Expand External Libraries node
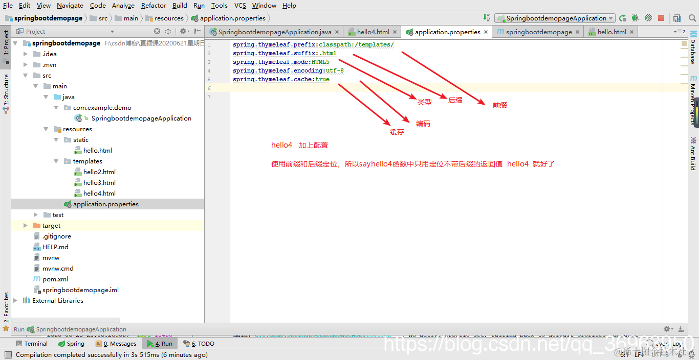Image resolution: width=699 pixels, height=360 pixels. (x=15, y=301)
